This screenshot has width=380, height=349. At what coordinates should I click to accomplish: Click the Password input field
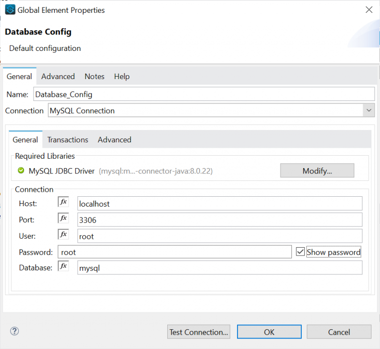click(x=174, y=252)
